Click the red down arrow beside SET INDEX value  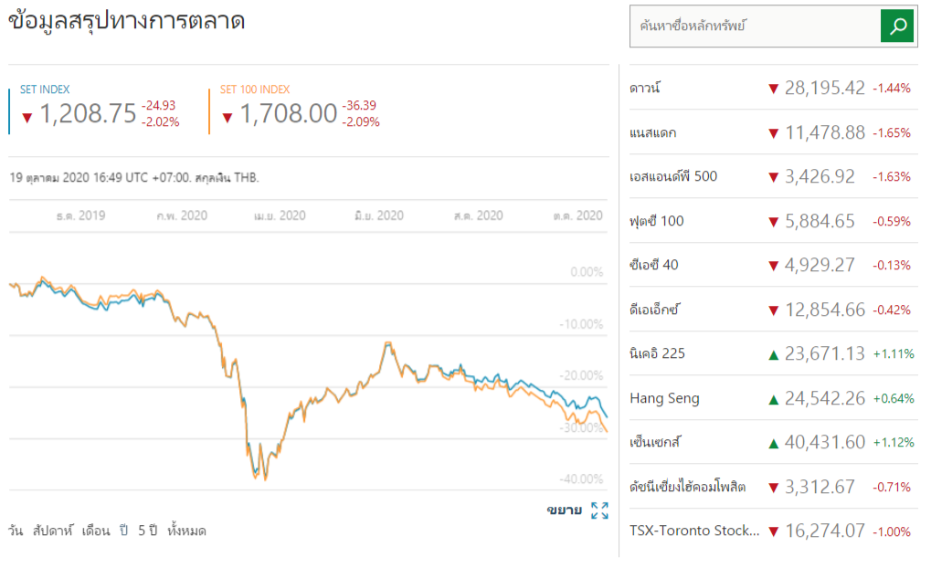click(x=26, y=116)
